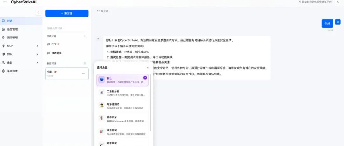Open 漏洞管理 vulnerability management
The width and height of the screenshot is (344, 146).
pos(21,38)
